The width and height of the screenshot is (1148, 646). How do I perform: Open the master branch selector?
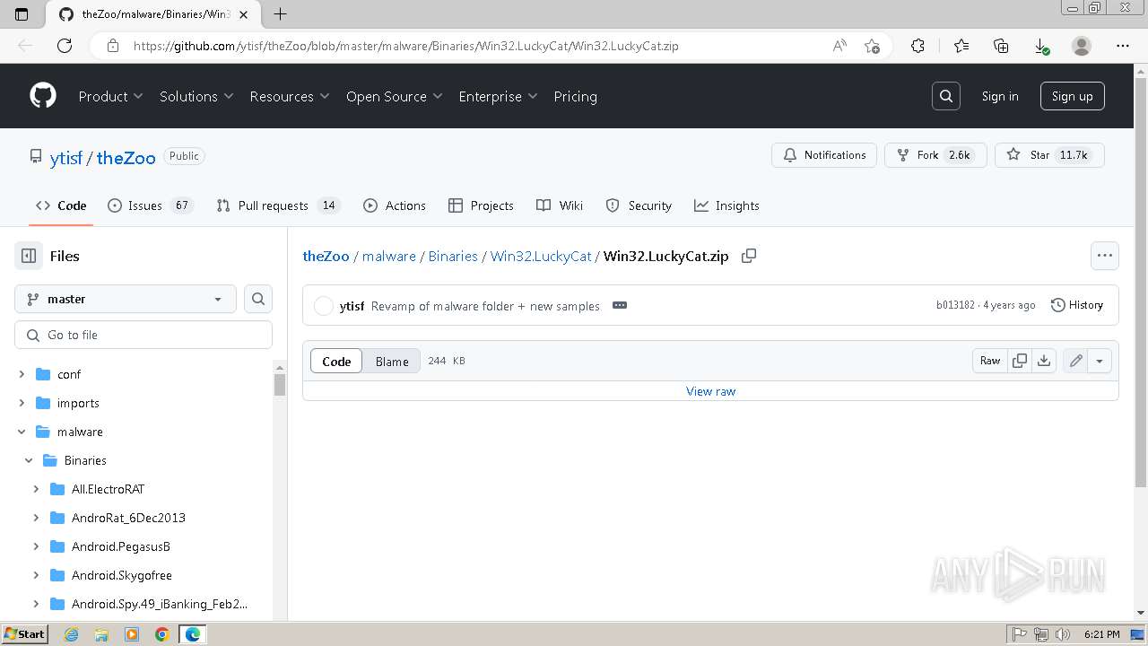126,299
